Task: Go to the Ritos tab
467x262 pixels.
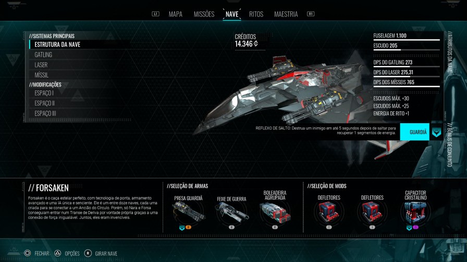Action: click(x=256, y=14)
